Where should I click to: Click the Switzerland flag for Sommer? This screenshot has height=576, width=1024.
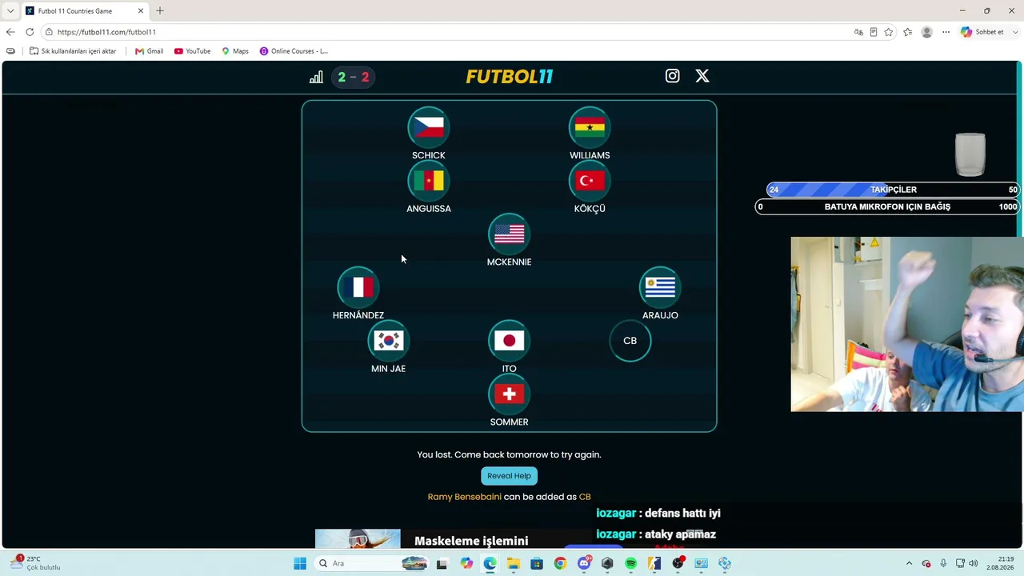(x=509, y=394)
